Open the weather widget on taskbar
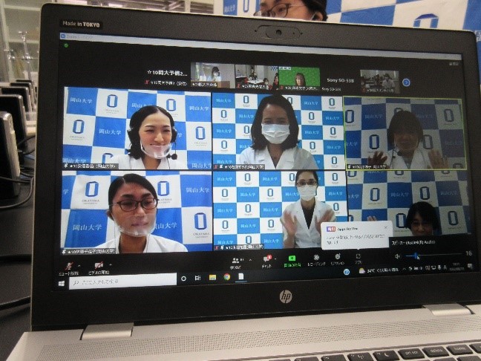The height and width of the screenshot is (361, 481). (x=379, y=270)
